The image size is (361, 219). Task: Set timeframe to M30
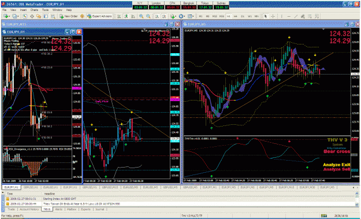[221, 16]
